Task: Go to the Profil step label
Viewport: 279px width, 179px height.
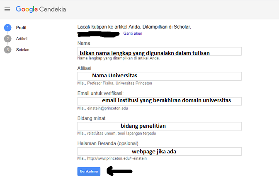Action: (x=21, y=28)
